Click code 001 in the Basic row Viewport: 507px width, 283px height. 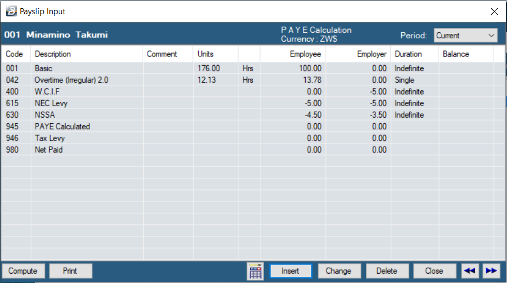point(12,68)
